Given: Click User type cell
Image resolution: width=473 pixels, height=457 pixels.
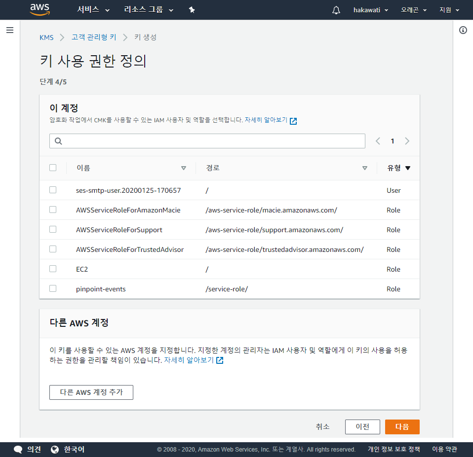Looking at the screenshot, I should tap(394, 190).
